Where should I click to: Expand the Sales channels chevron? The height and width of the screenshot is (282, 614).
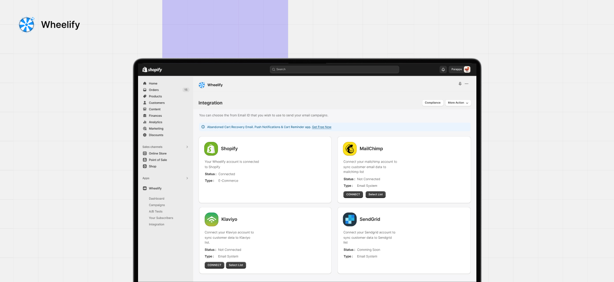[x=187, y=147]
